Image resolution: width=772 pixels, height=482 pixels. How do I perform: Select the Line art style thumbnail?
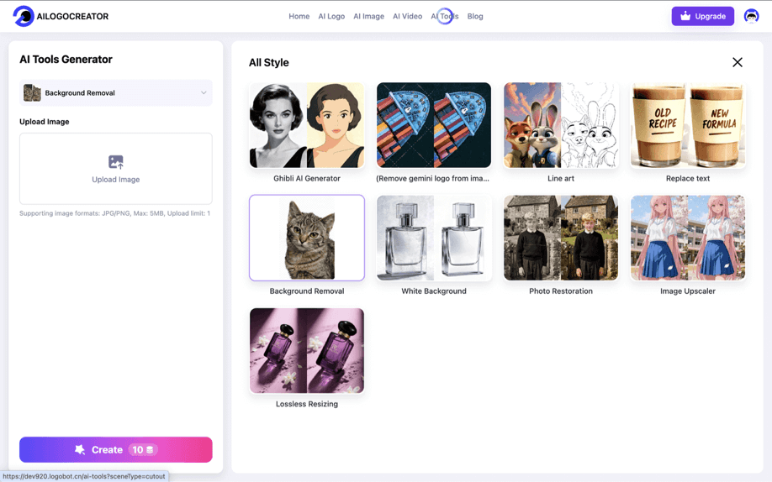click(x=561, y=125)
